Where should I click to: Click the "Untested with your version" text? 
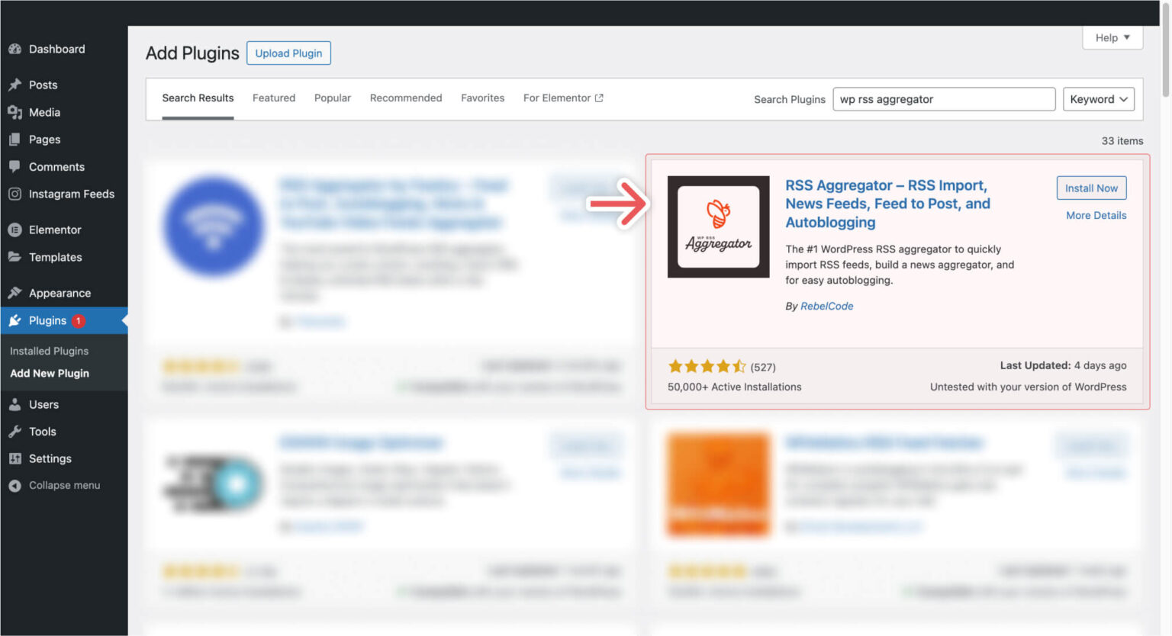coord(1028,387)
